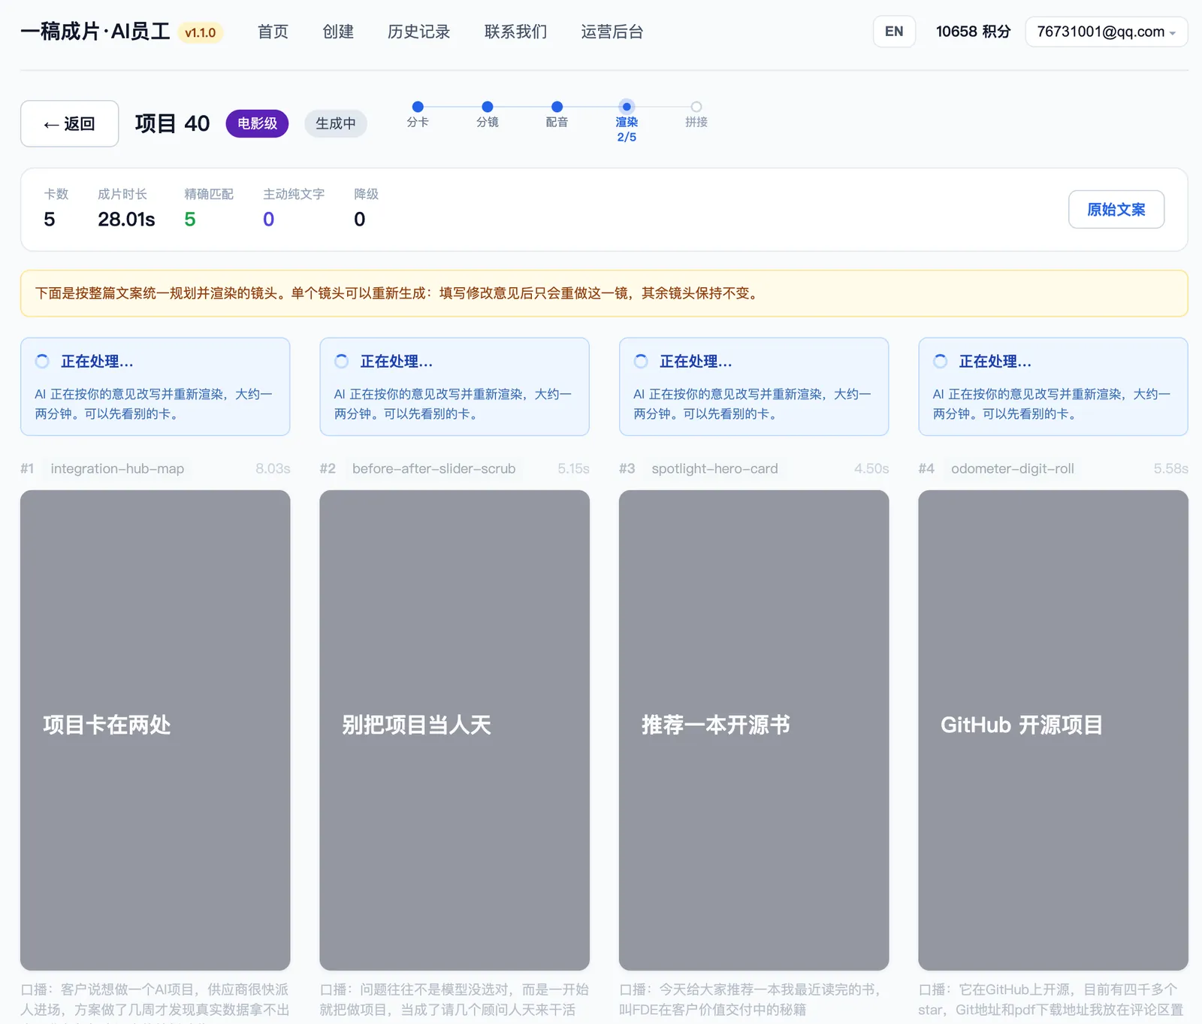Open 运营后台 nav link
The height and width of the screenshot is (1024, 1202).
(612, 32)
